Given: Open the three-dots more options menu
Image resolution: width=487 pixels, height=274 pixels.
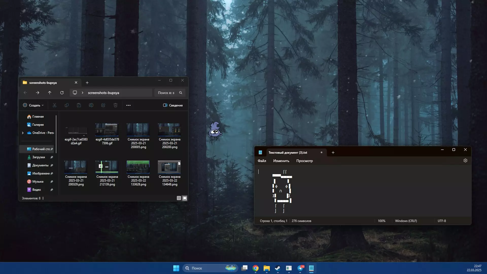Looking at the screenshot, I should pyautogui.click(x=128, y=105).
